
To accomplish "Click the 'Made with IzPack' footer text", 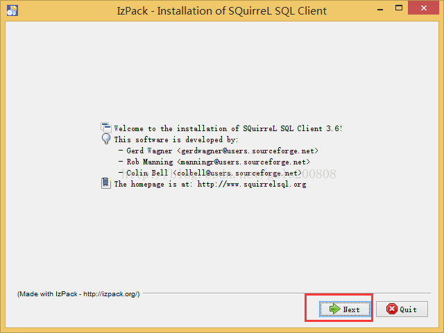I will [78, 294].
